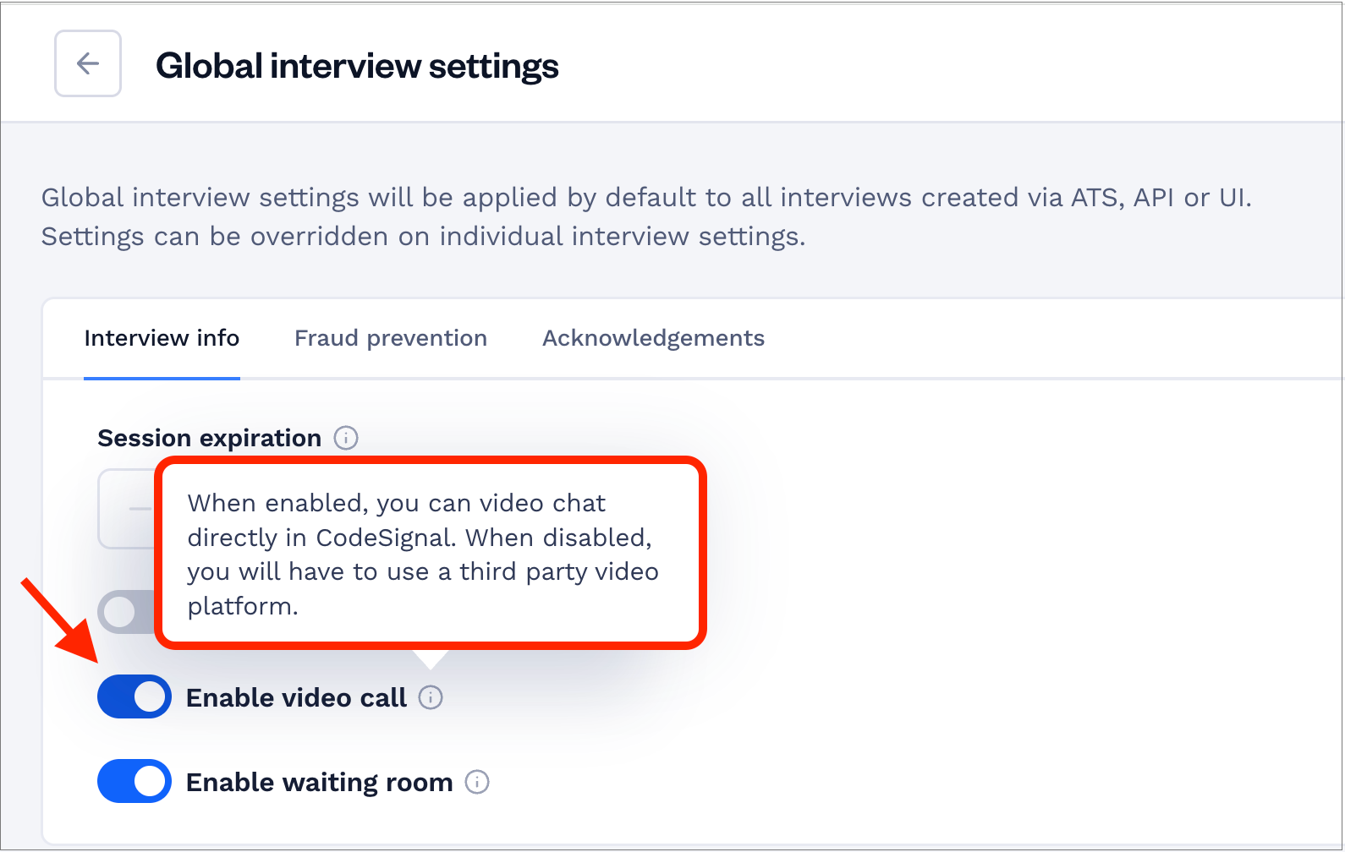Image resolution: width=1345 pixels, height=852 pixels.
Task: Click the tooltip's downward pointer caret
Action: (431, 659)
